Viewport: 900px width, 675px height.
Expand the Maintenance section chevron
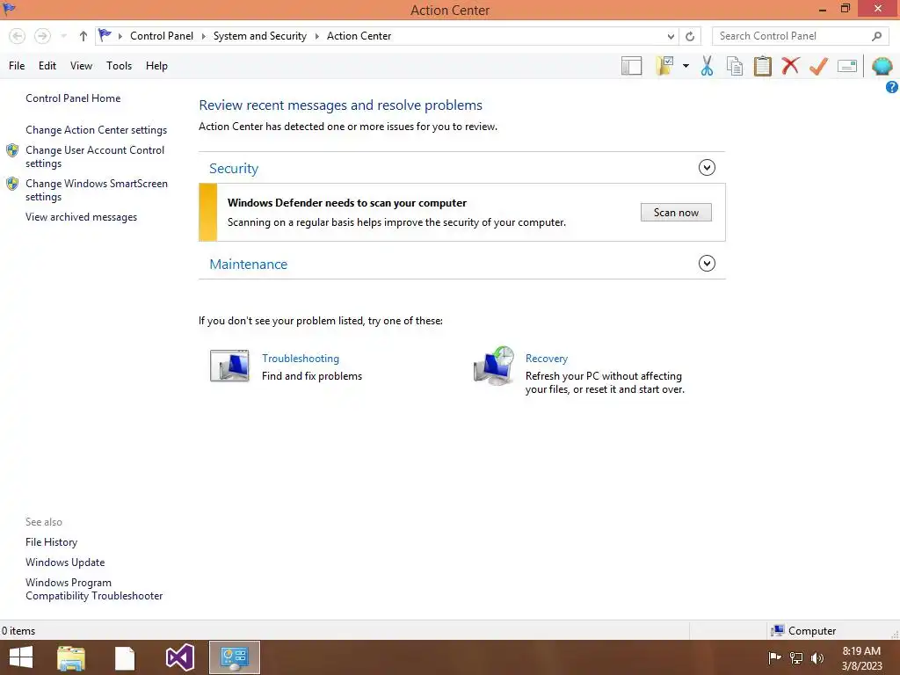[x=707, y=264]
